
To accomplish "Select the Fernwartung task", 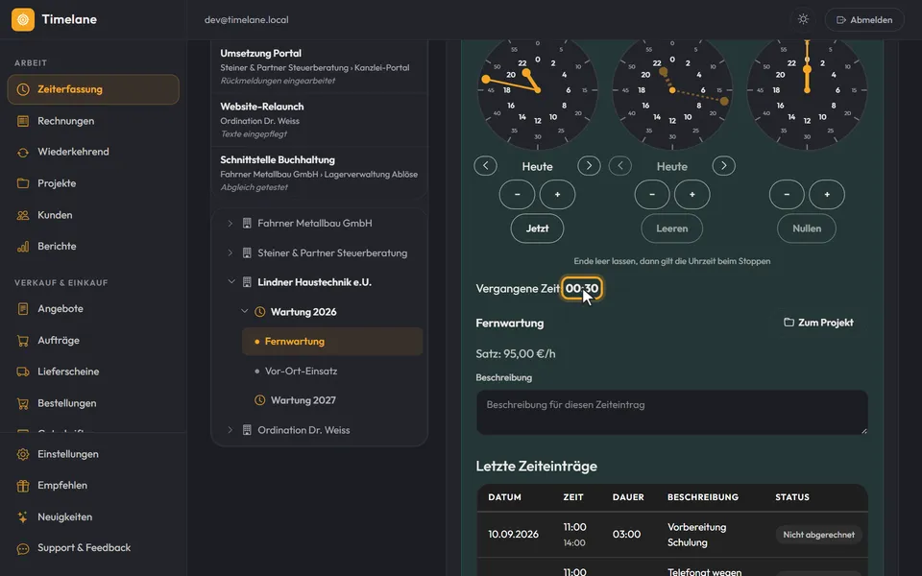I will pos(332,342).
